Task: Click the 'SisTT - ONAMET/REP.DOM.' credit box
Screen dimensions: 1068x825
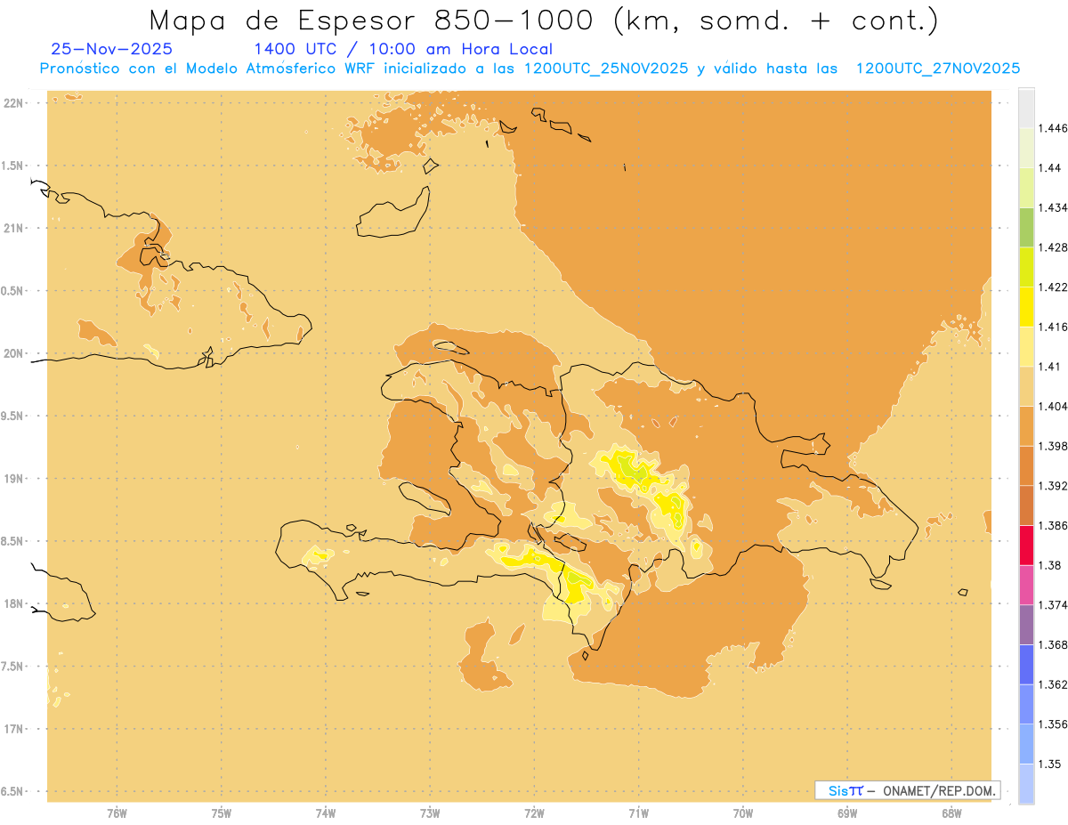Action: pyautogui.click(x=908, y=790)
